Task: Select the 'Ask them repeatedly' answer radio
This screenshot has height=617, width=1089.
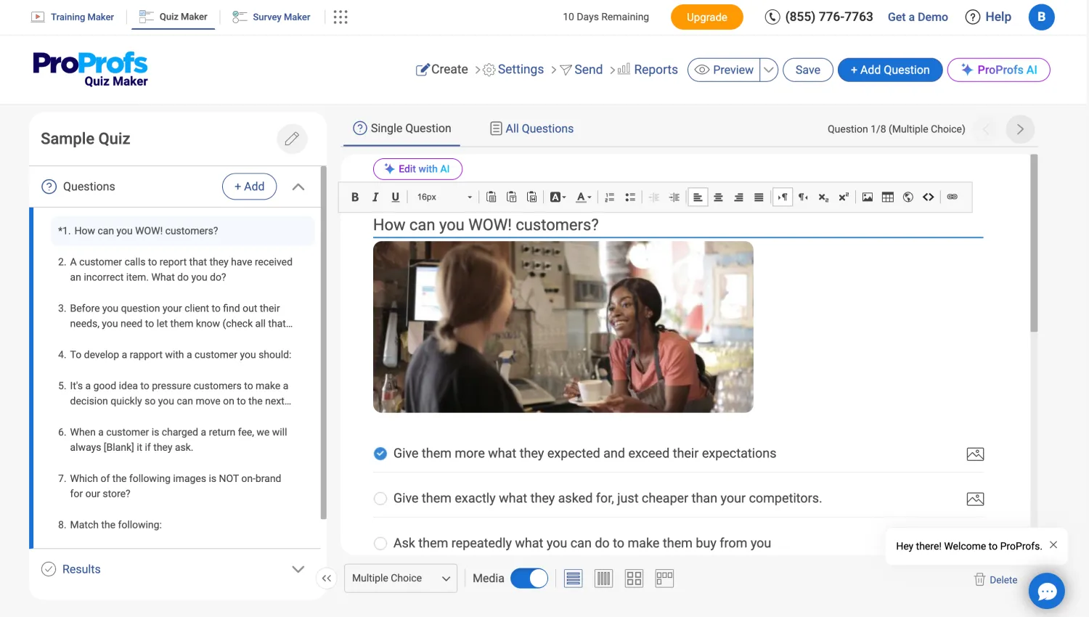Action: click(x=380, y=544)
